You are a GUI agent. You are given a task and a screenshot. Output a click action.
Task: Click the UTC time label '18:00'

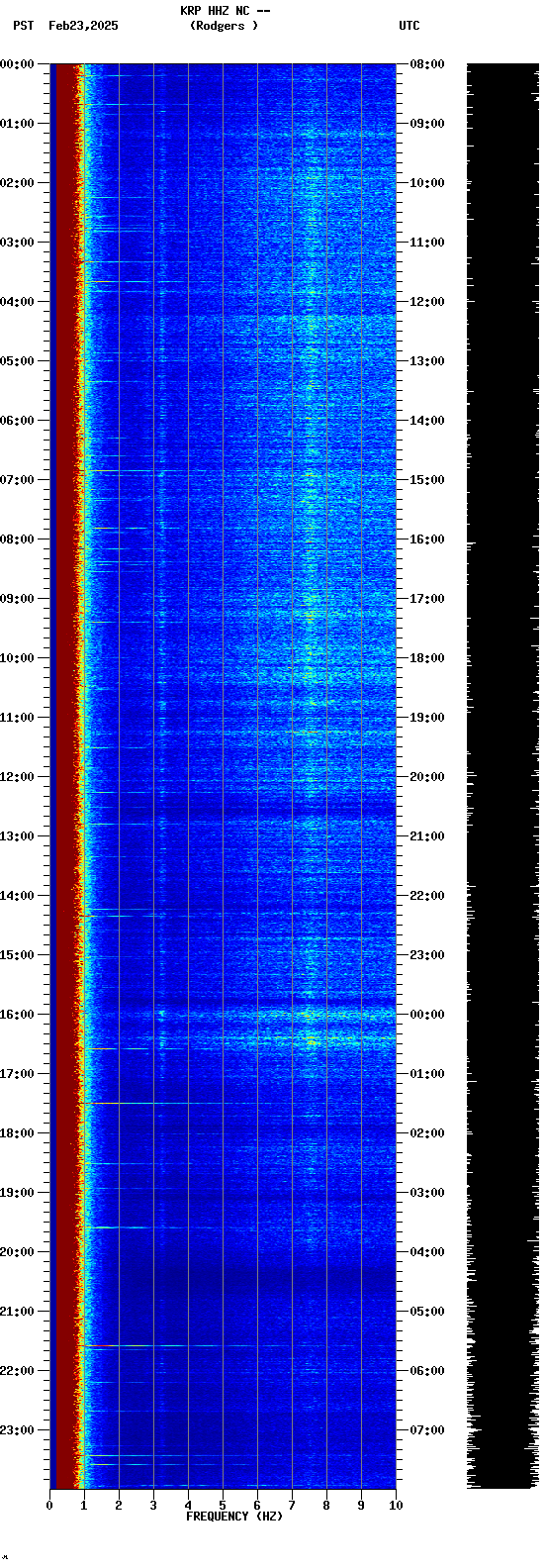(x=427, y=658)
